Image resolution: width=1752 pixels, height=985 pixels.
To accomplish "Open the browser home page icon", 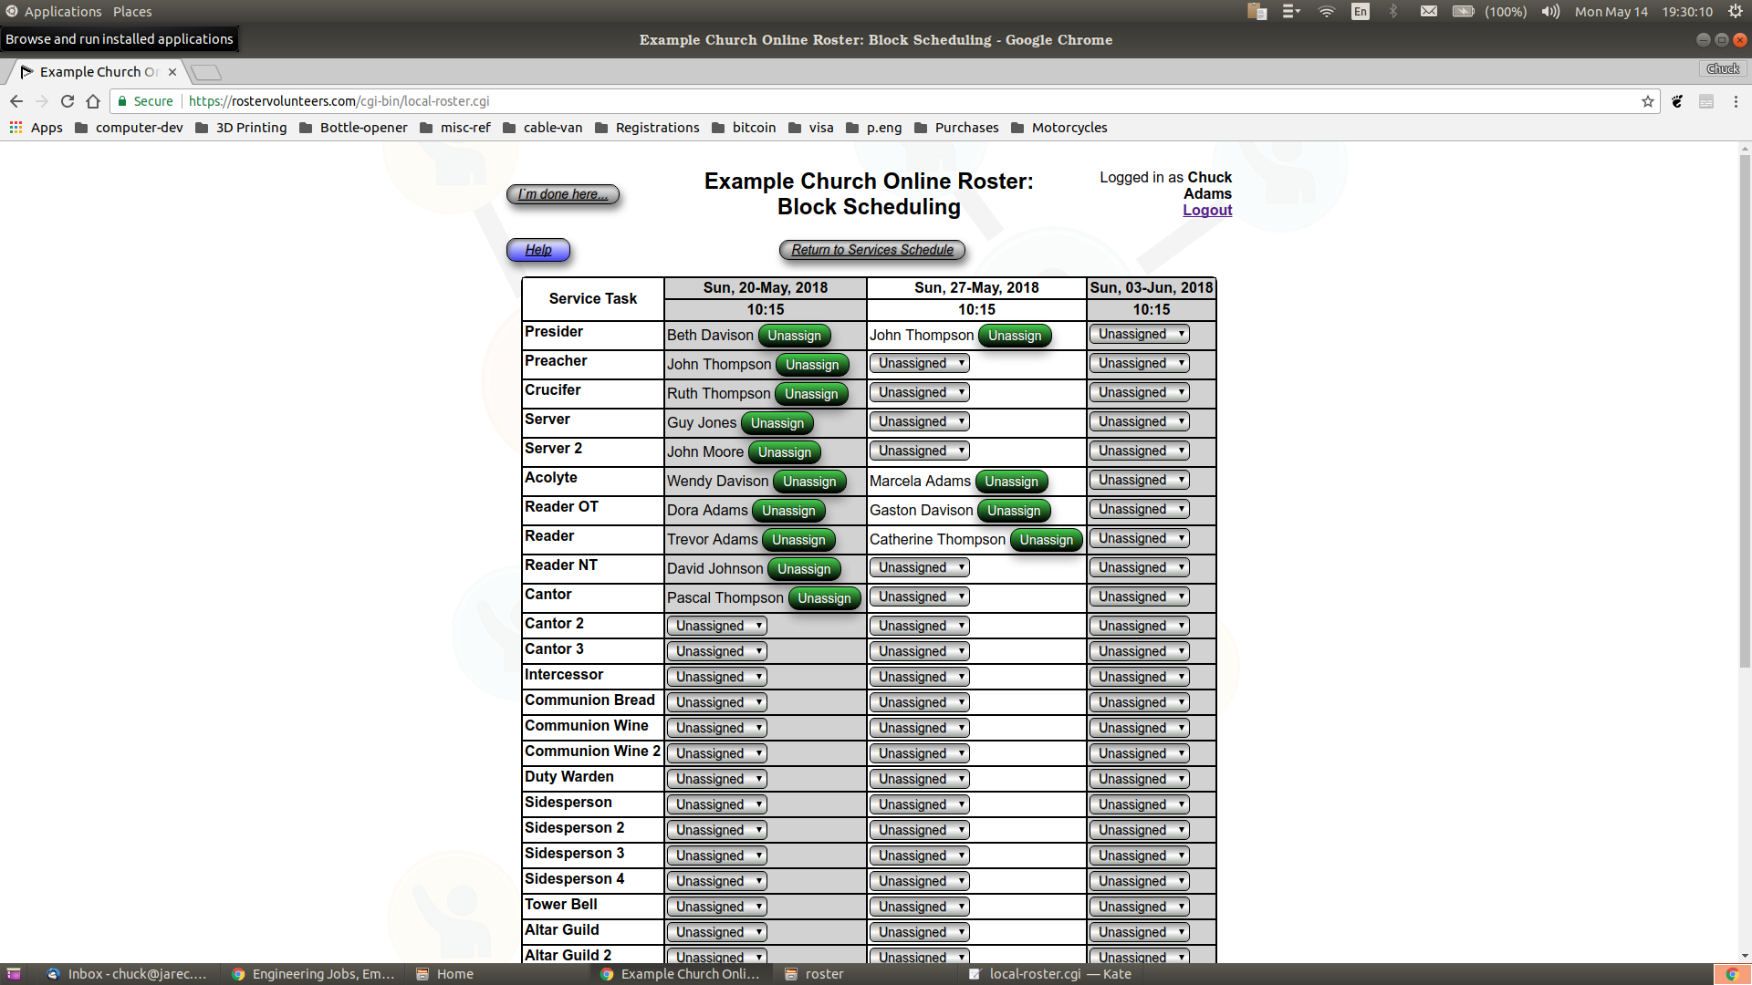I will [x=93, y=101].
